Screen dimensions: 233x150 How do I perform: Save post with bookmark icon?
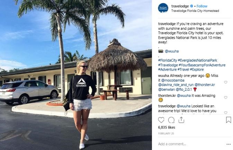(228, 120)
